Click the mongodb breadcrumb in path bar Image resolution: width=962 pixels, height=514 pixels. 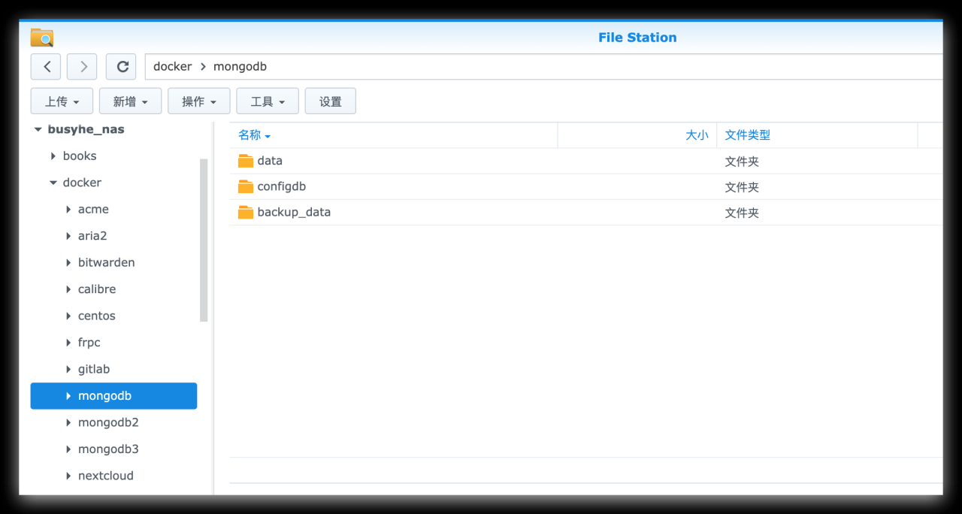coord(240,66)
